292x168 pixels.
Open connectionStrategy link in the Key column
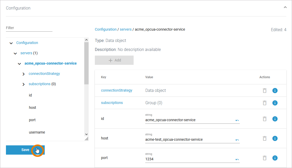click(x=117, y=90)
